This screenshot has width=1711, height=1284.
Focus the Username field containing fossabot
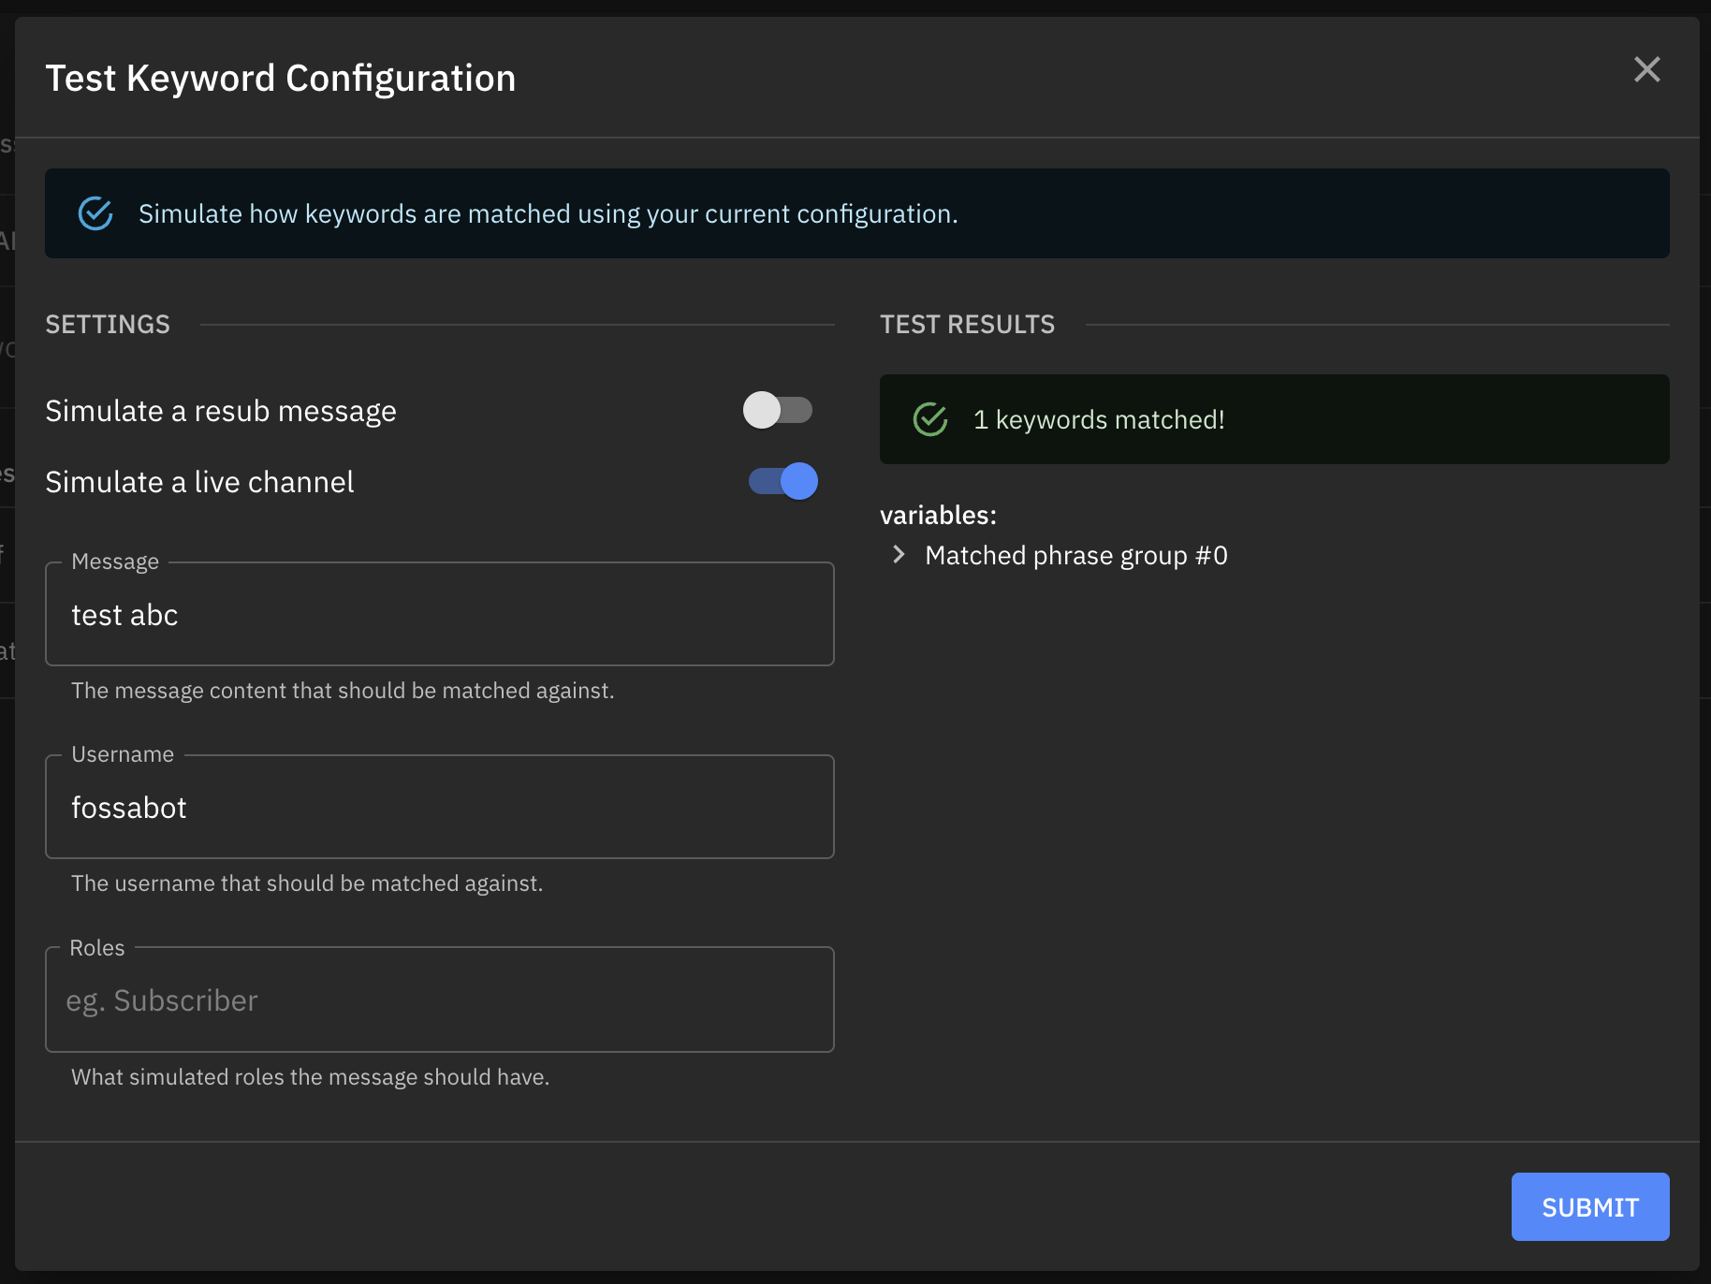[439, 808]
